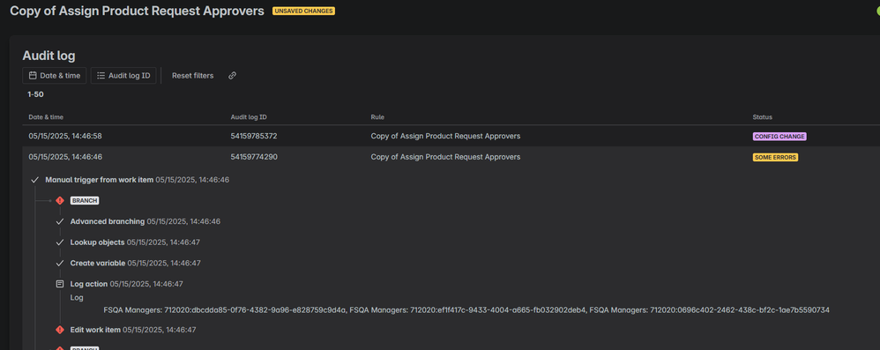
Task: Click the checkmark beside Lookup objects
Action: (x=60, y=242)
